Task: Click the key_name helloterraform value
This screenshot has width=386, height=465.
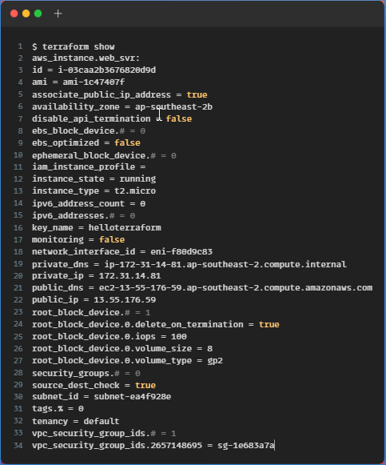Action: point(125,228)
